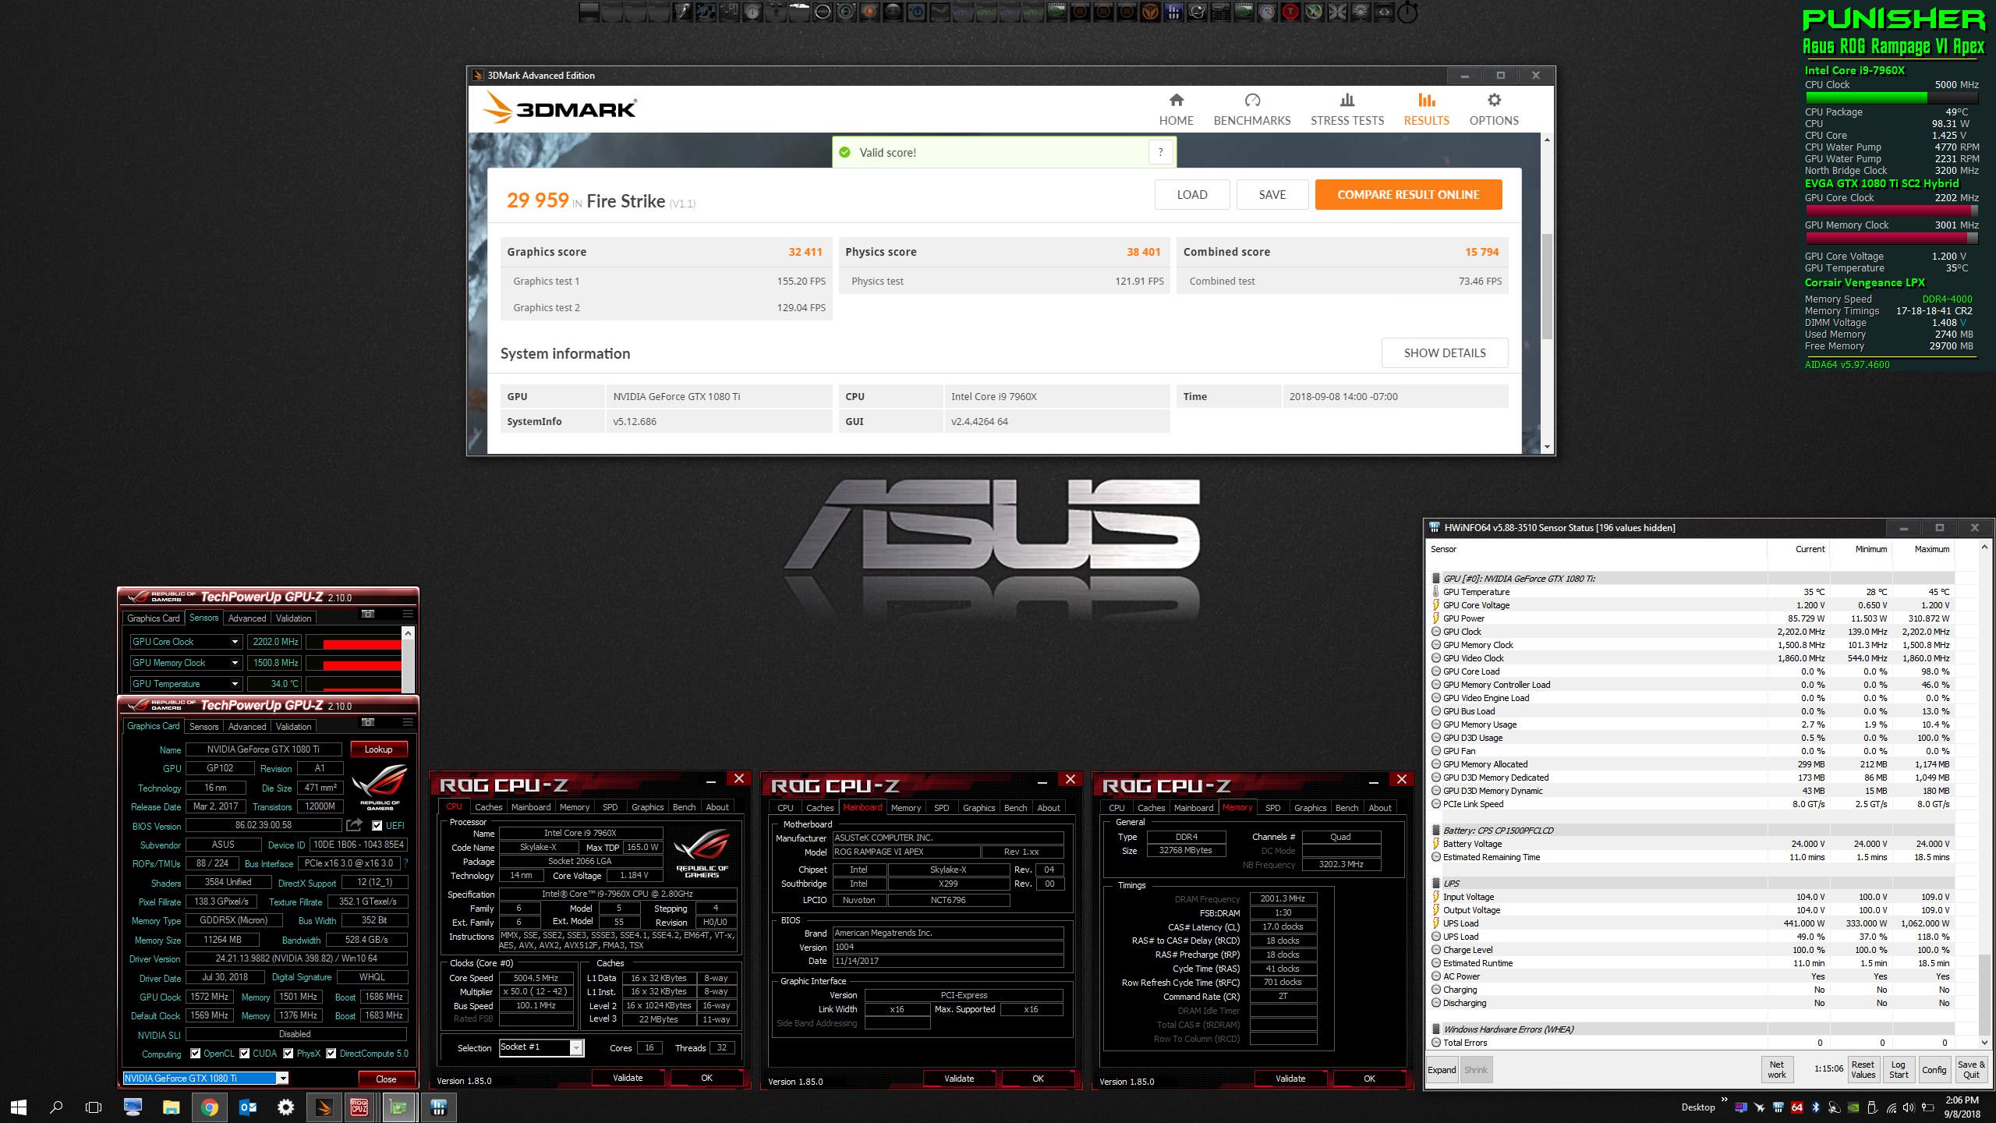Image resolution: width=1996 pixels, height=1123 pixels.
Task: Click the volume speaker tray icon
Action: (1909, 1107)
